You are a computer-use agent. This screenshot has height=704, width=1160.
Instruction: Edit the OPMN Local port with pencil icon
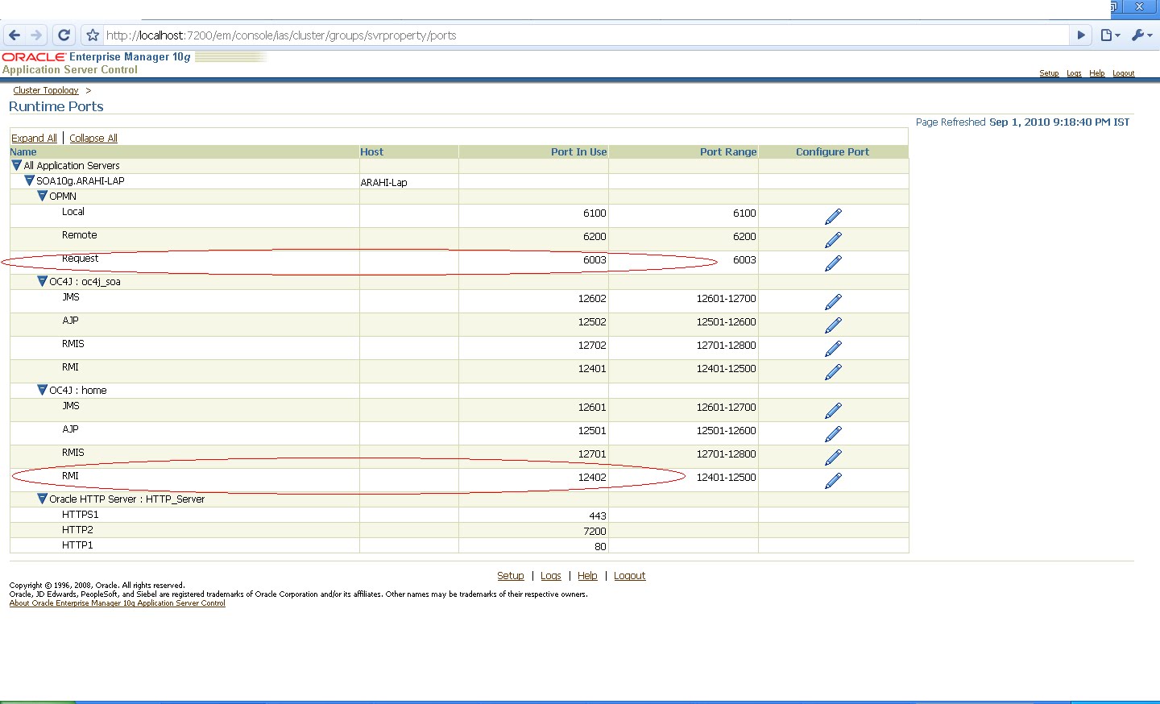coord(833,216)
